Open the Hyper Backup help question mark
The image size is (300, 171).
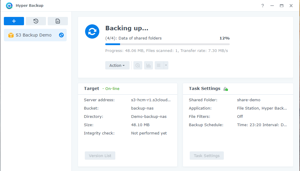click(x=263, y=6)
